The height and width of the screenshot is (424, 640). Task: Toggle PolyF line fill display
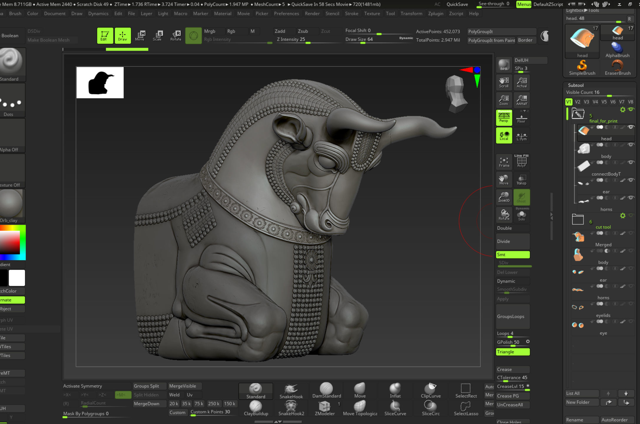coord(522,162)
